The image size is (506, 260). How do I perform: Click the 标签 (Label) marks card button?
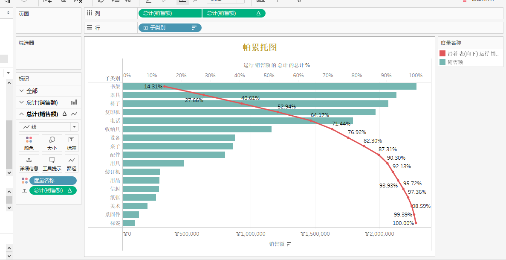coord(71,143)
